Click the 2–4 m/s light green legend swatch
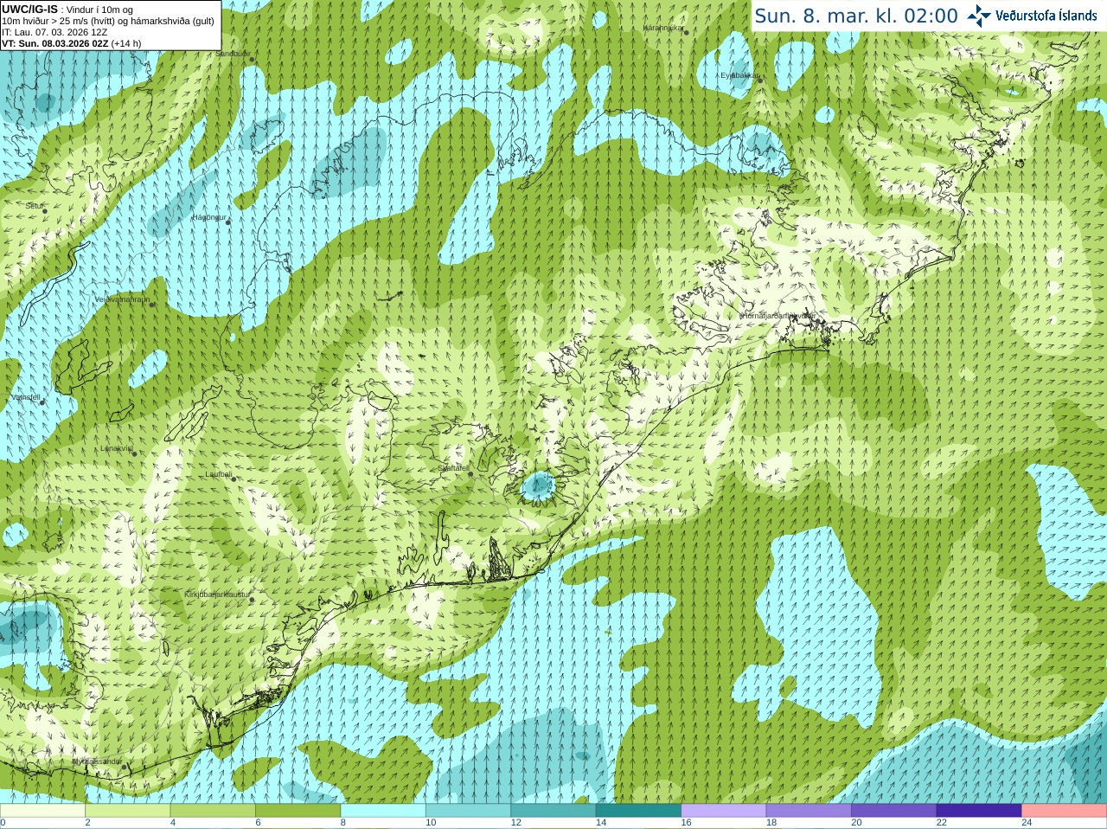This screenshot has height=829, width=1107. 128,811
